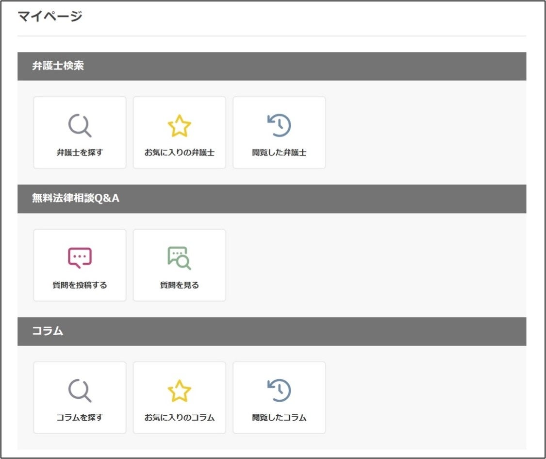Click the magnifier icon above コラムを探す
Image resolution: width=546 pixels, height=459 pixels.
(80, 391)
